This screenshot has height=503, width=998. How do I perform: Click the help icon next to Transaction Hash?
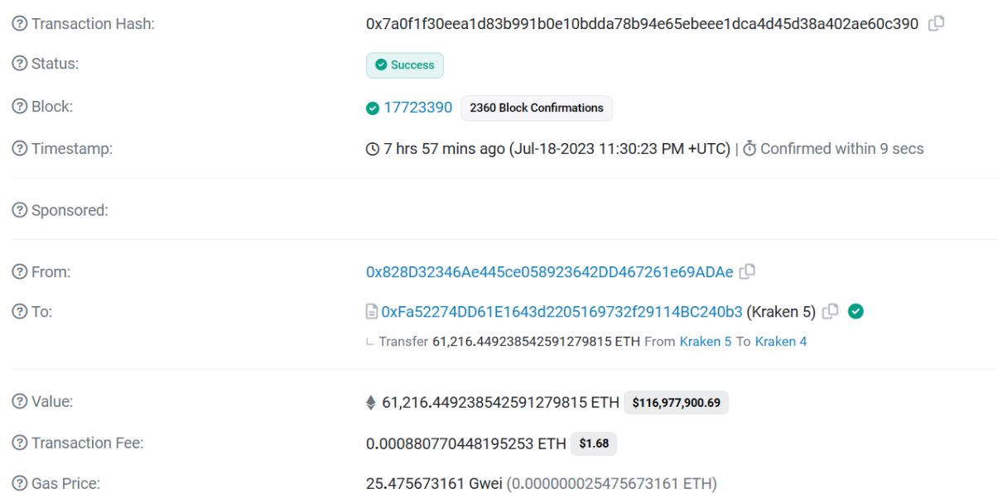(x=18, y=25)
